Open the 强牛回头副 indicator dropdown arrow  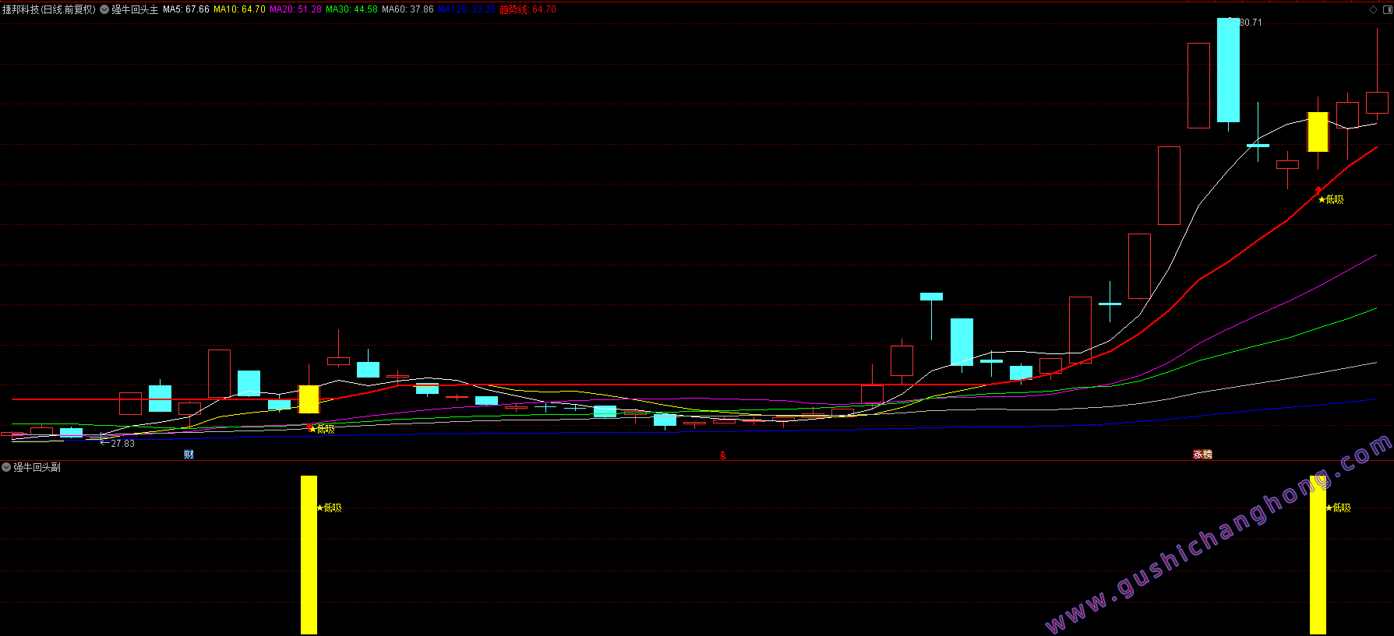click(x=6, y=467)
